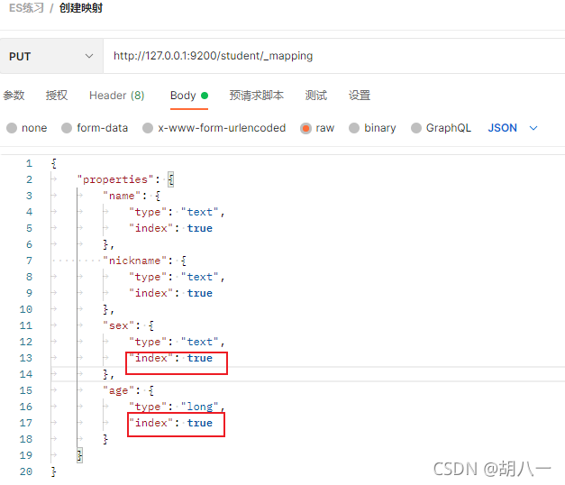Open the PUT method dropdown
The image size is (565, 485).
[x=51, y=56]
